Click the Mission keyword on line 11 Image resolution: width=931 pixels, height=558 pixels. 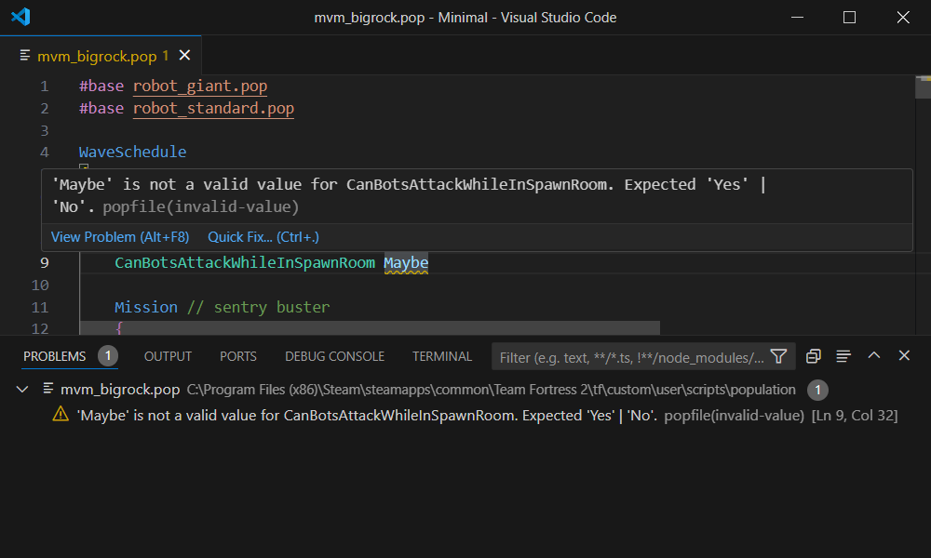tap(146, 307)
